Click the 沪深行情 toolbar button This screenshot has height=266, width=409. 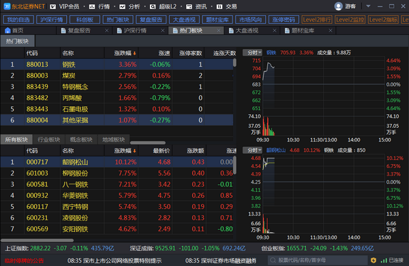(x=52, y=20)
